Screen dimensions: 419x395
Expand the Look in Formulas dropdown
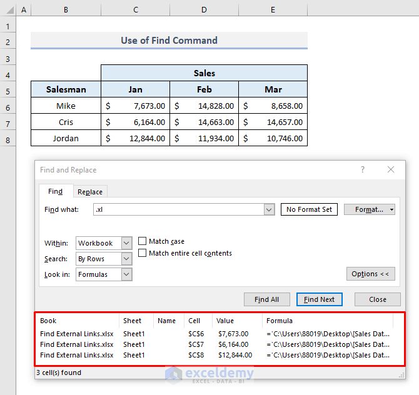126,274
